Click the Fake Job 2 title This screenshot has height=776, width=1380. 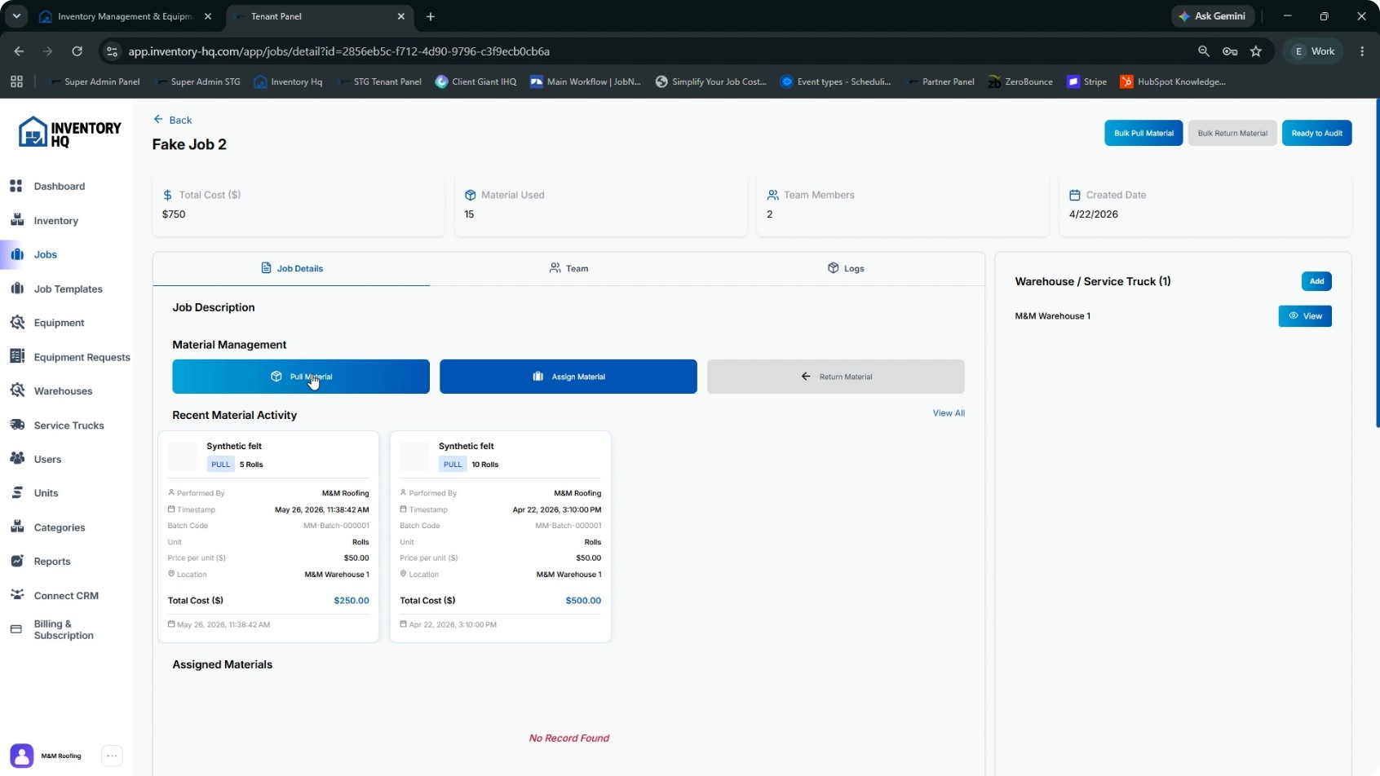(x=189, y=144)
